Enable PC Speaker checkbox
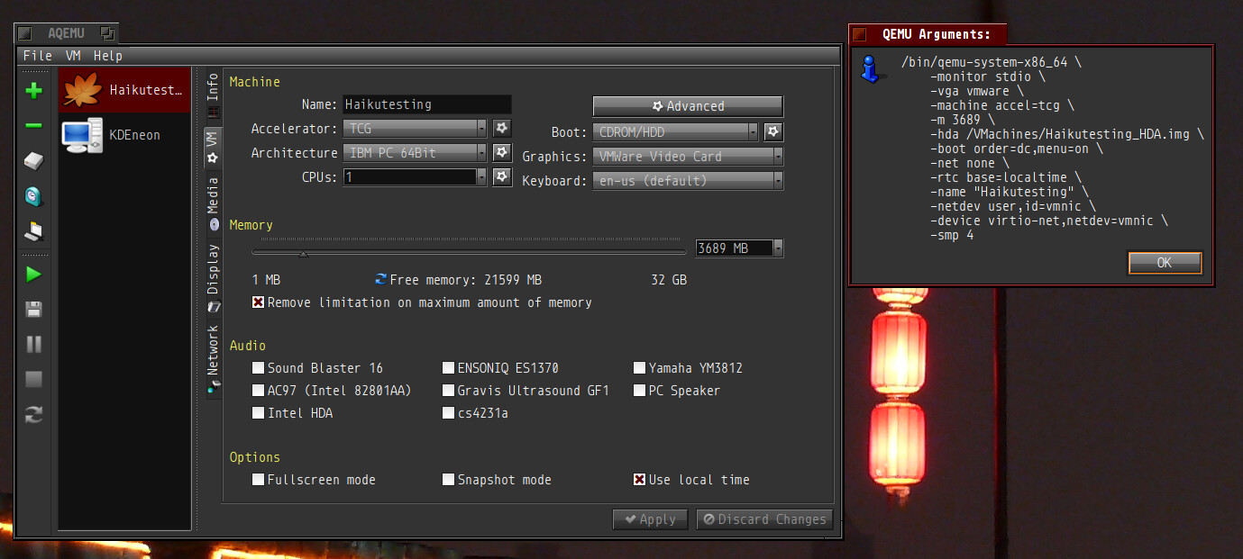 (x=639, y=390)
